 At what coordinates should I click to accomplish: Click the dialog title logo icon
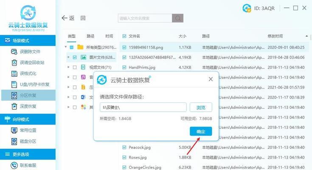(102, 80)
